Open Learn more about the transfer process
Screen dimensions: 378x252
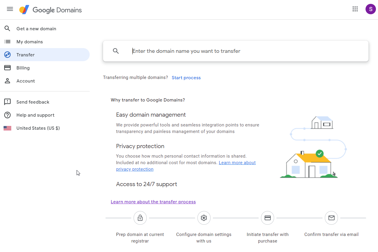[x=153, y=202]
